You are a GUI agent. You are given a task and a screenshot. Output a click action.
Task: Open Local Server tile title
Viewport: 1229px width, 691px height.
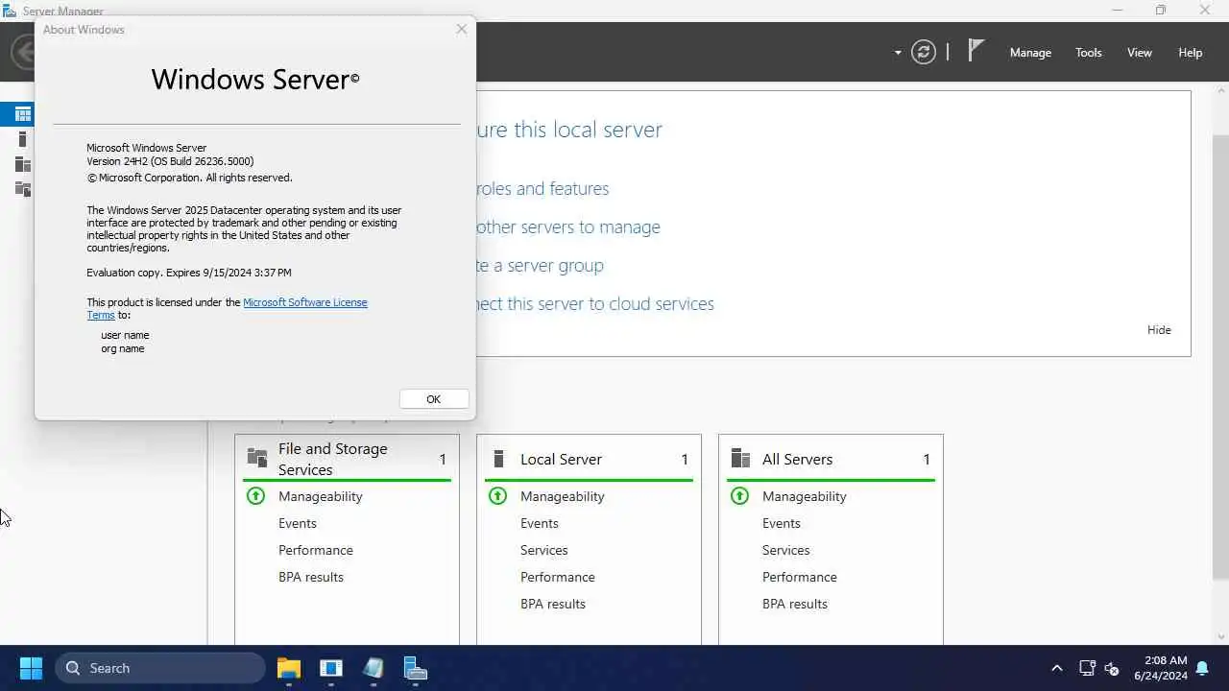tap(561, 460)
